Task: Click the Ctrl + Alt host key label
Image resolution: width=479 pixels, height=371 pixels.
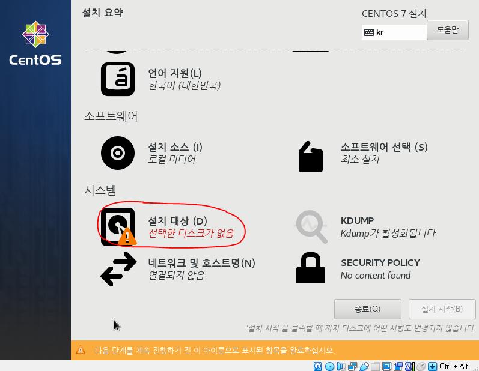Action: [454, 366]
